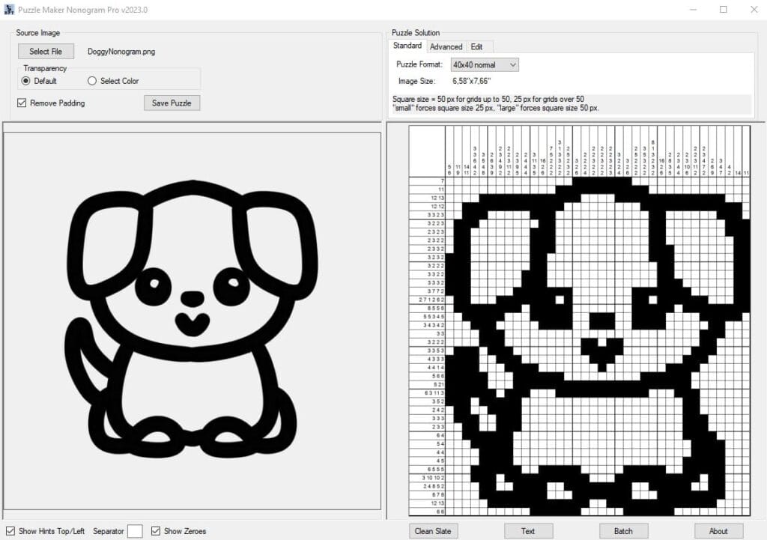Select the Select Color transparency radio
The image size is (767, 540).
(93, 81)
